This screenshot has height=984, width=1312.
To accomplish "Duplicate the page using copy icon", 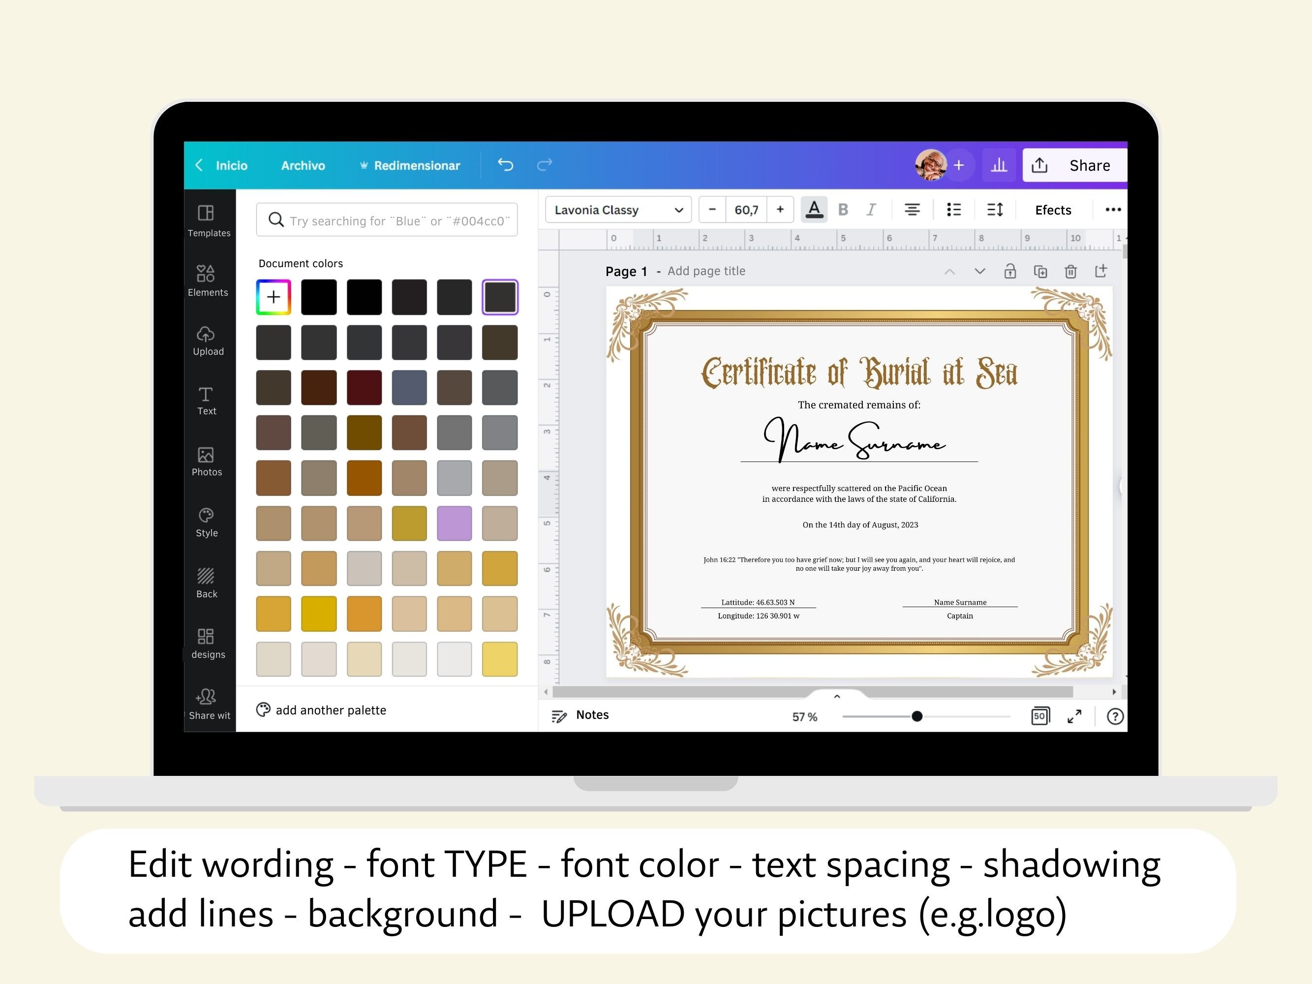I will (x=1040, y=271).
